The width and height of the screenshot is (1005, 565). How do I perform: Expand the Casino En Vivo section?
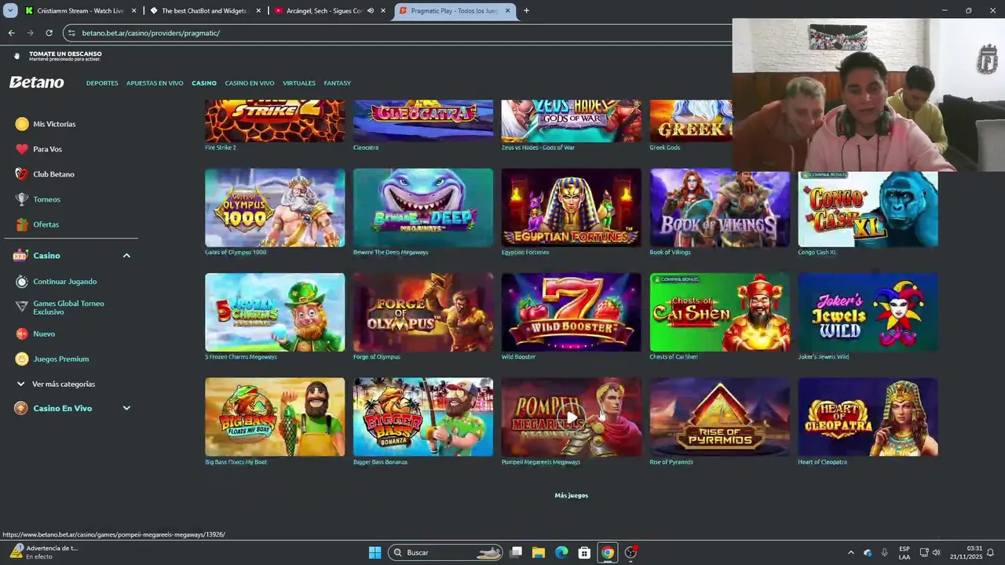pyautogui.click(x=126, y=408)
